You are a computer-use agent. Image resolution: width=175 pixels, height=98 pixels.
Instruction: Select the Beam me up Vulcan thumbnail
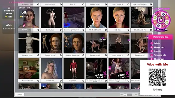point(74,17)
